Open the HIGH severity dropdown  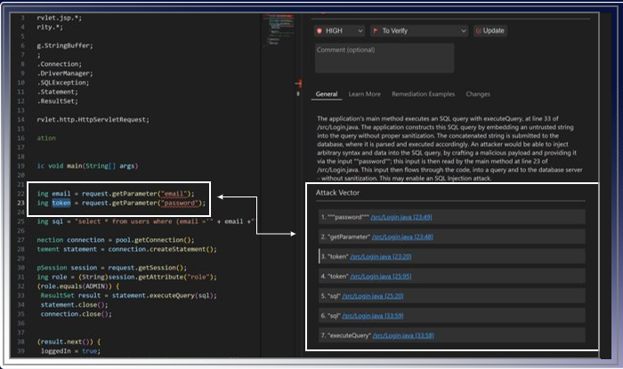coord(339,31)
